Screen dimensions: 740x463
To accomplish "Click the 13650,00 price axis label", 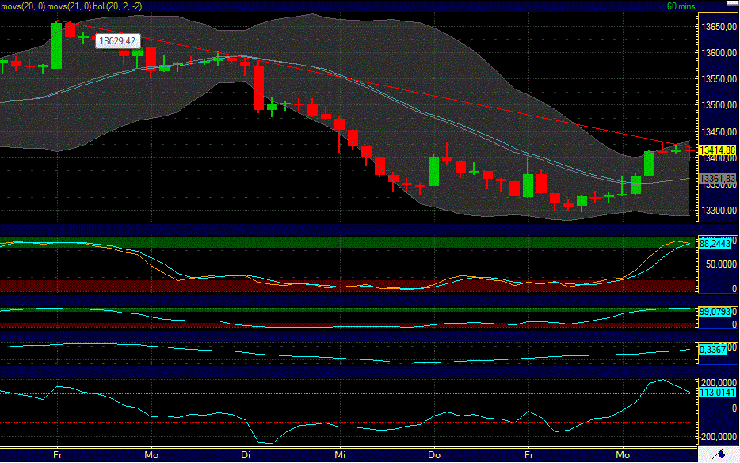I will pos(719,27).
